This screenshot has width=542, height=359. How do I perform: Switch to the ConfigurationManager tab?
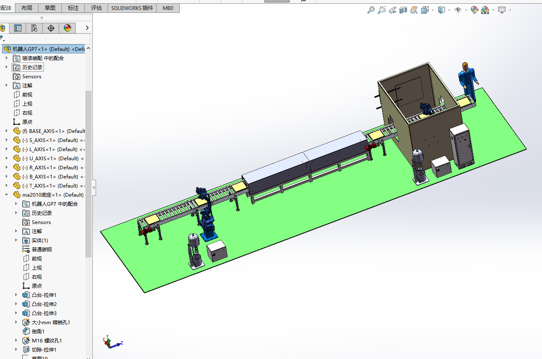[x=34, y=28]
